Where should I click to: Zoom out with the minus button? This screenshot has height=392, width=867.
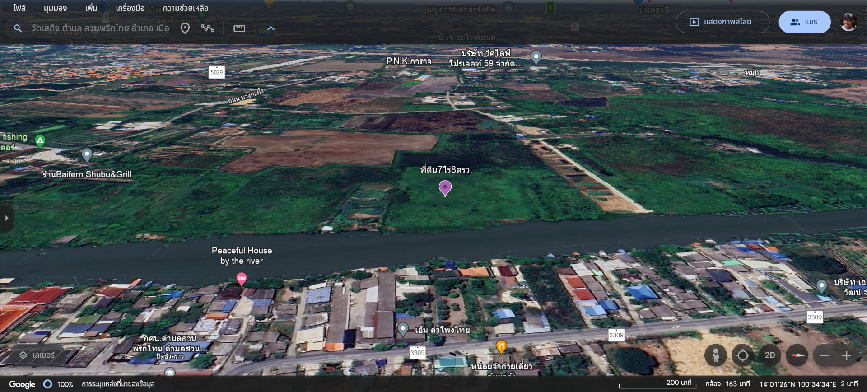pyautogui.click(x=824, y=355)
